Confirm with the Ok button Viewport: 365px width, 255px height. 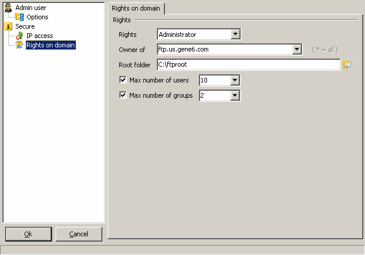29,234
